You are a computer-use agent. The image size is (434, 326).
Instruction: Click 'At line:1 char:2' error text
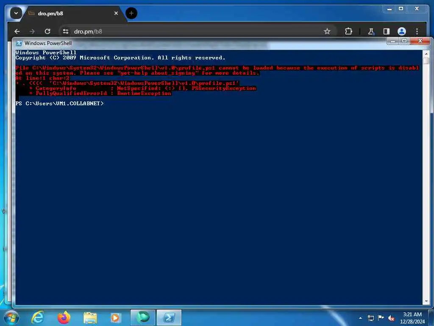pyautogui.click(x=43, y=78)
